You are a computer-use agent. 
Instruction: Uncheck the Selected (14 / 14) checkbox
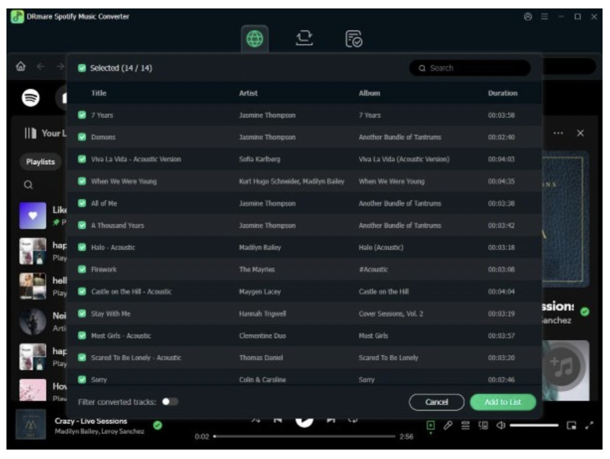tap(82, 68)
